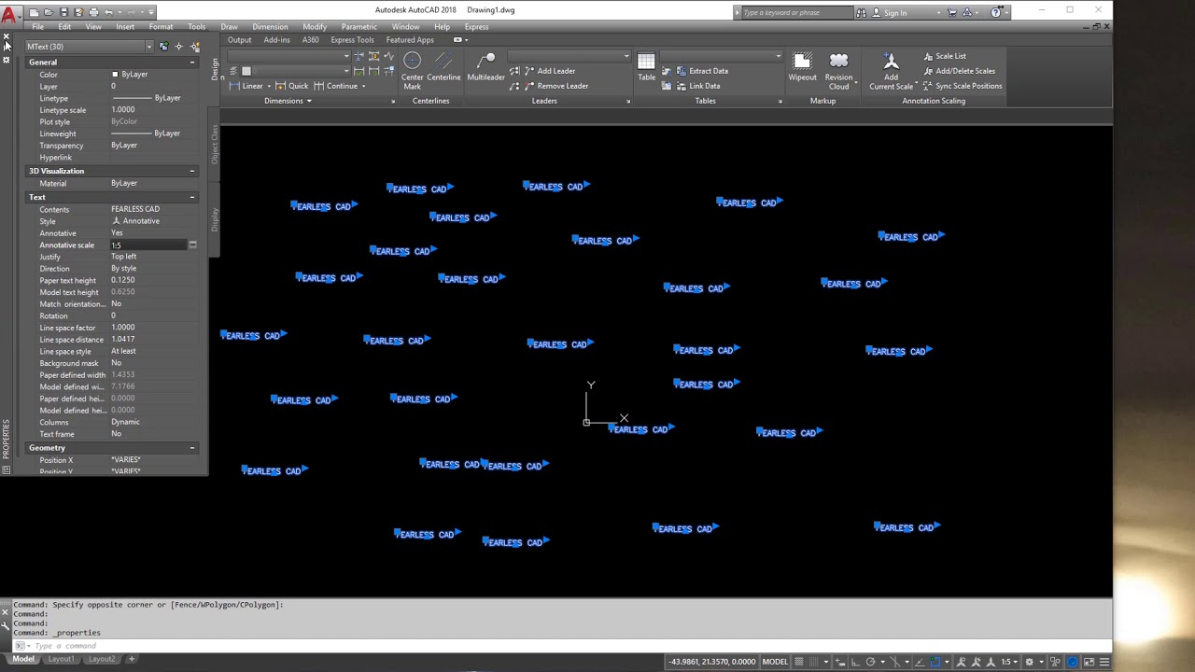
Task: Click the Clean Screen icon in status bar
Action: click(1089, 662)
